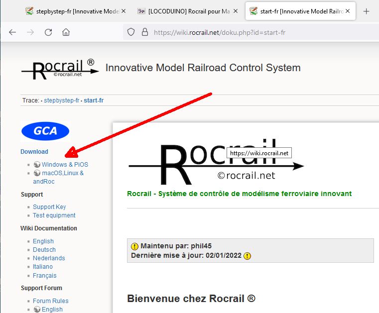The image size is (379, 313).
Task: Open the Support Key page
Action: click(x=49, y=207)
